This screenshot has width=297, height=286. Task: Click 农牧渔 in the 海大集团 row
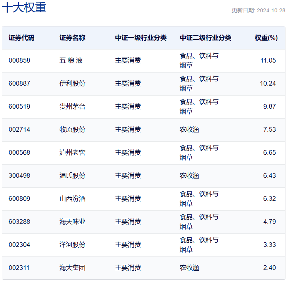(x=189, y=268)
